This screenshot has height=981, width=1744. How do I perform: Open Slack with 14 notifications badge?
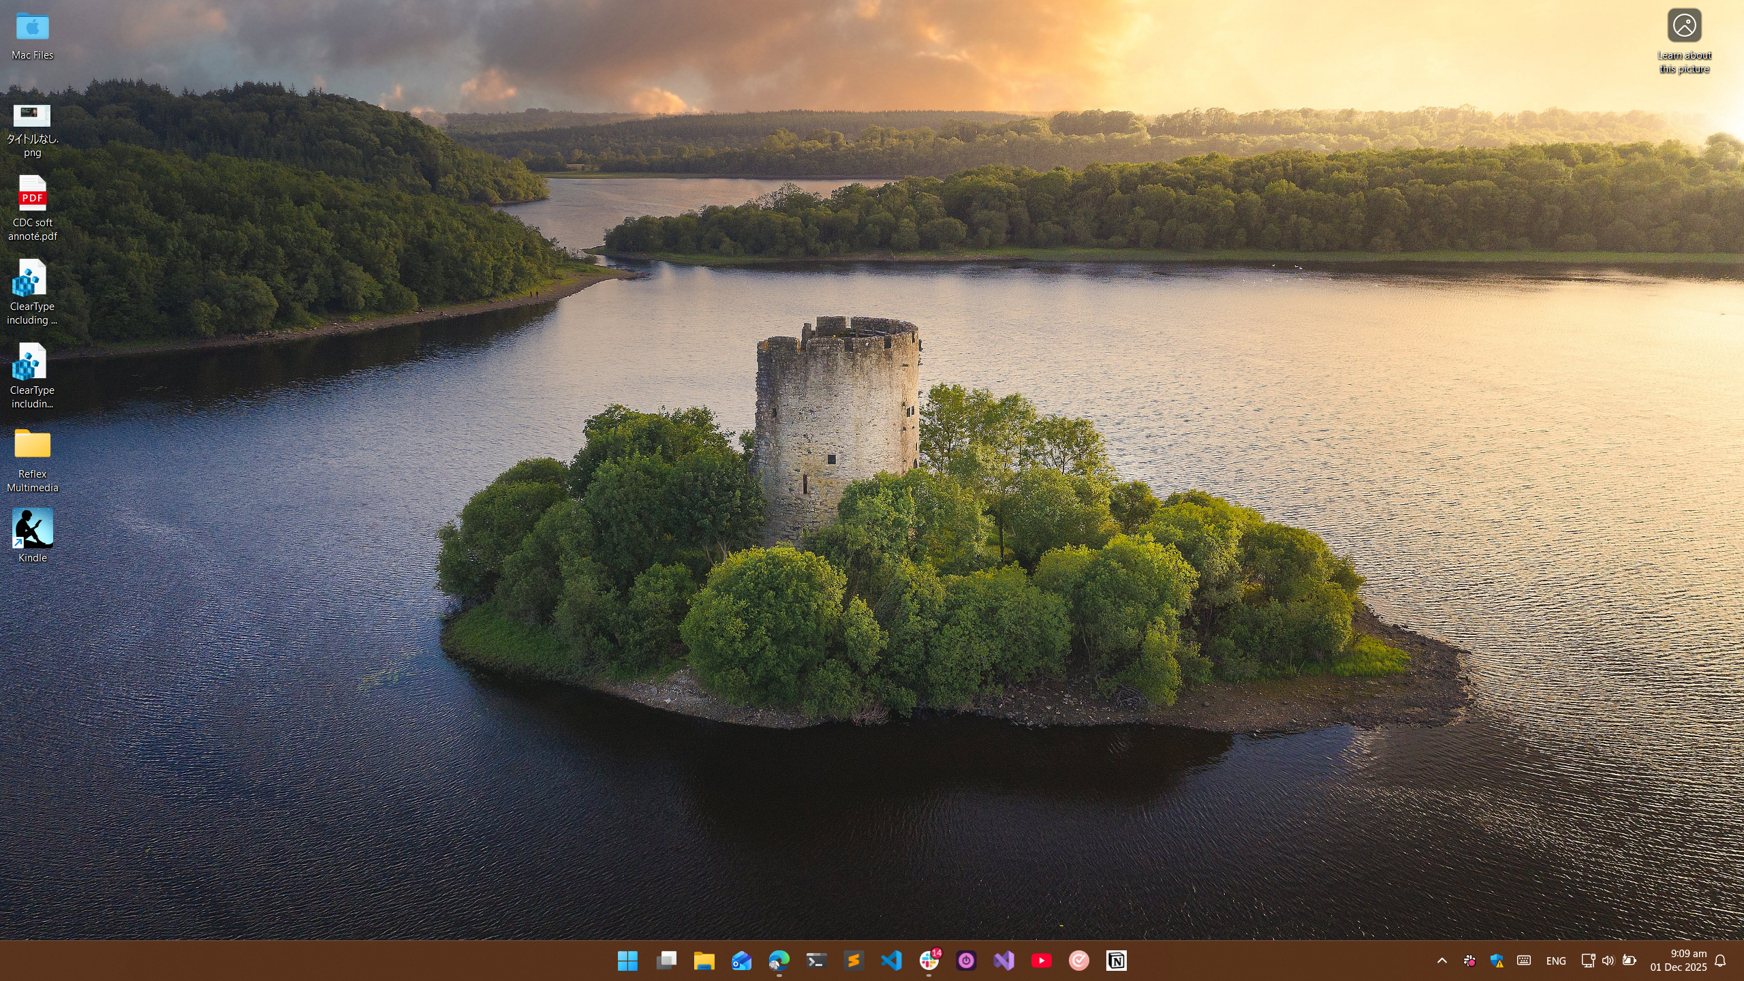929,961
